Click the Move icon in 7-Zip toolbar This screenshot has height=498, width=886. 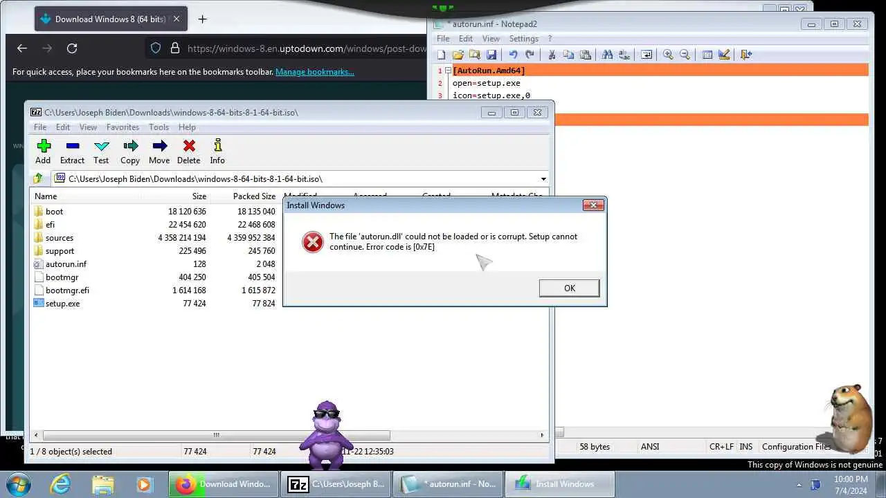[159, 151]
